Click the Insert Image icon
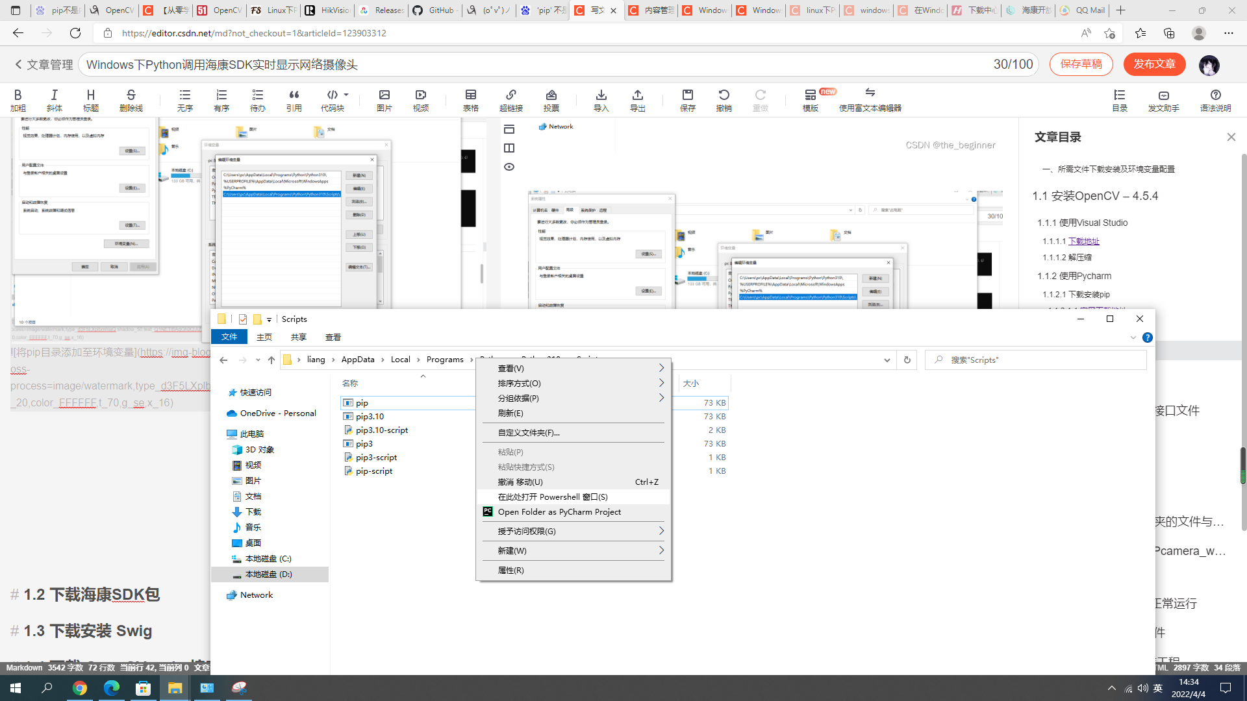The width and height of the screenshot is (1247, 701). [x=384, y=99]
